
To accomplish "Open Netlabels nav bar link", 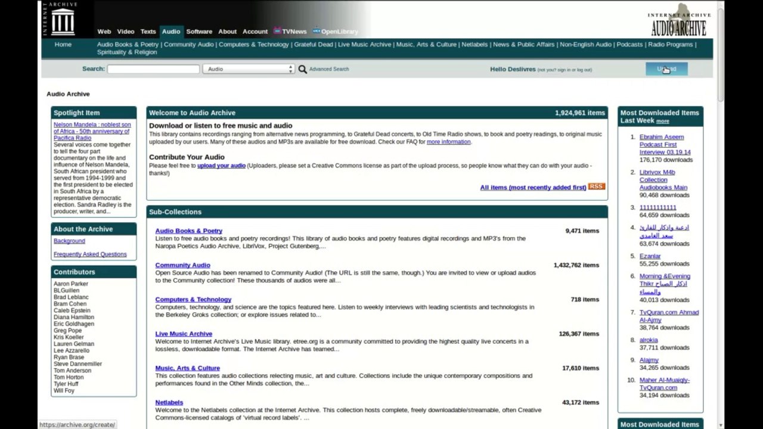I will click(x=474, y=45).
